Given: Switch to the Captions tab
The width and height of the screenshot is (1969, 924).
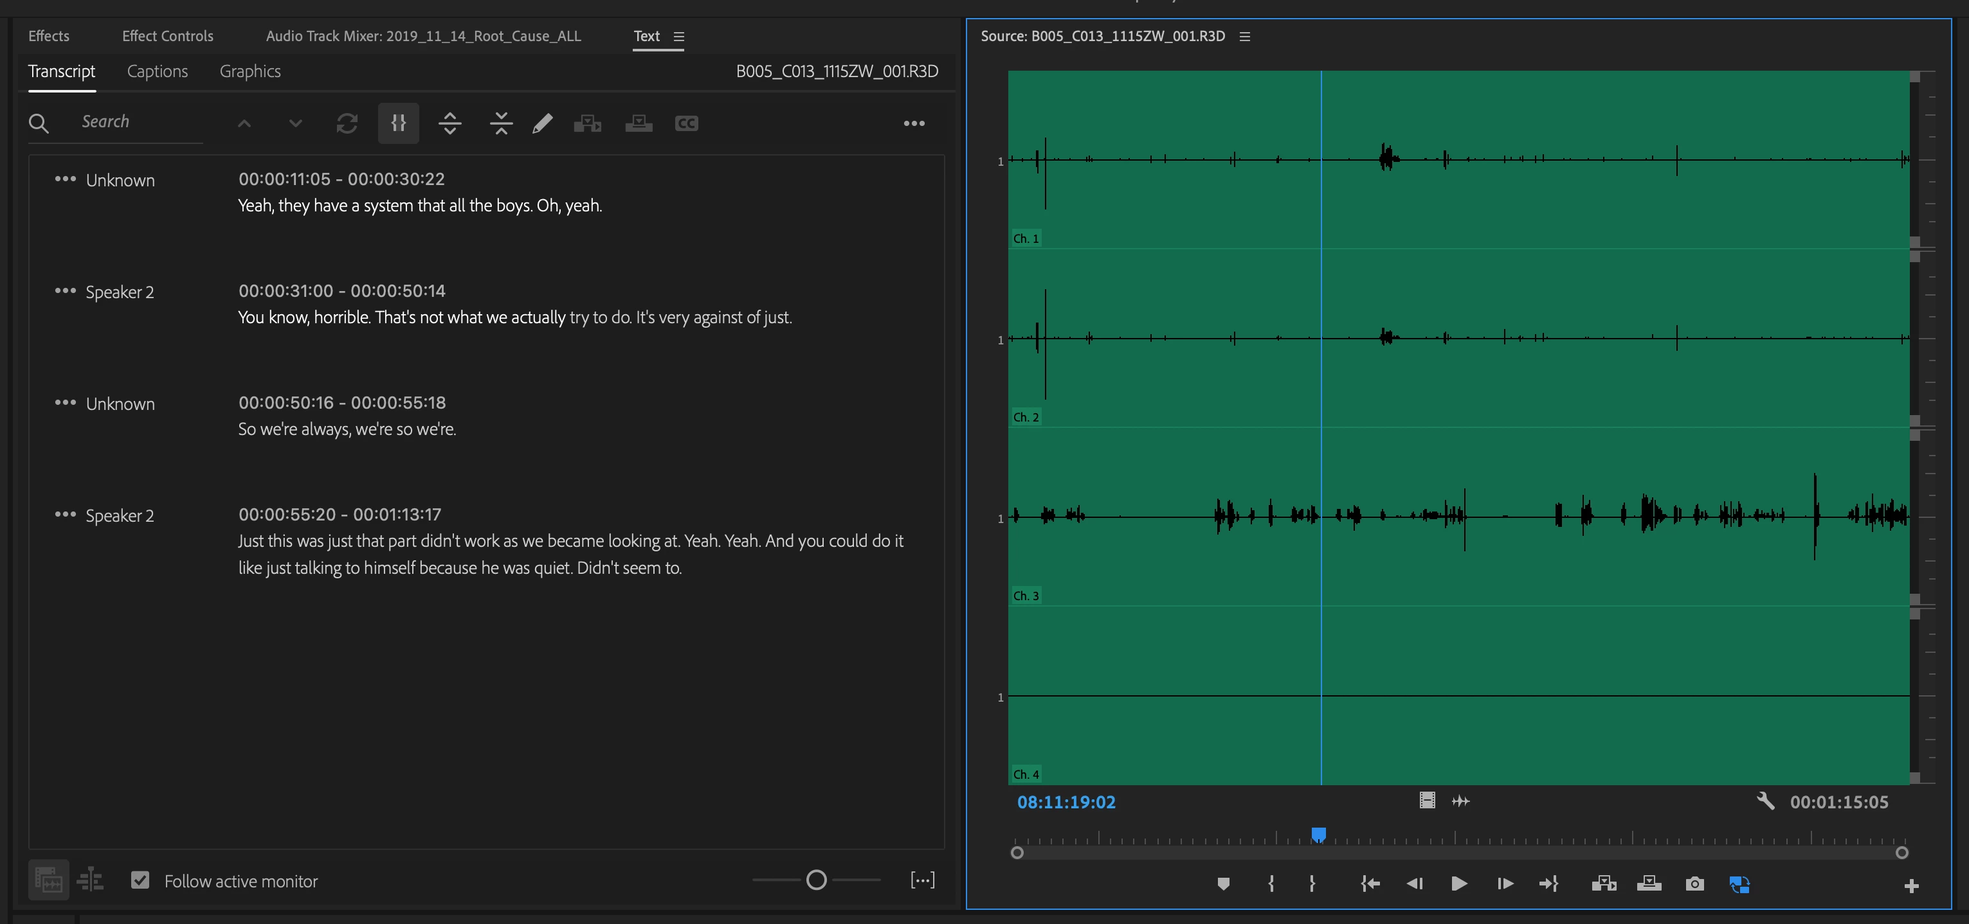Looking at the screenshot, I should (x=158, y=71).
